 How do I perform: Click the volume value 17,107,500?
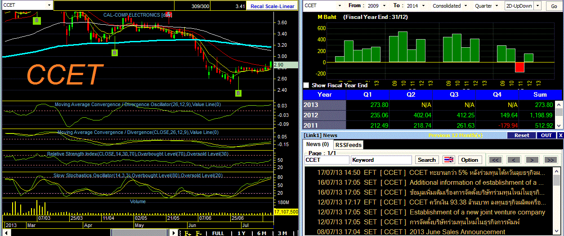coord(286,211)
